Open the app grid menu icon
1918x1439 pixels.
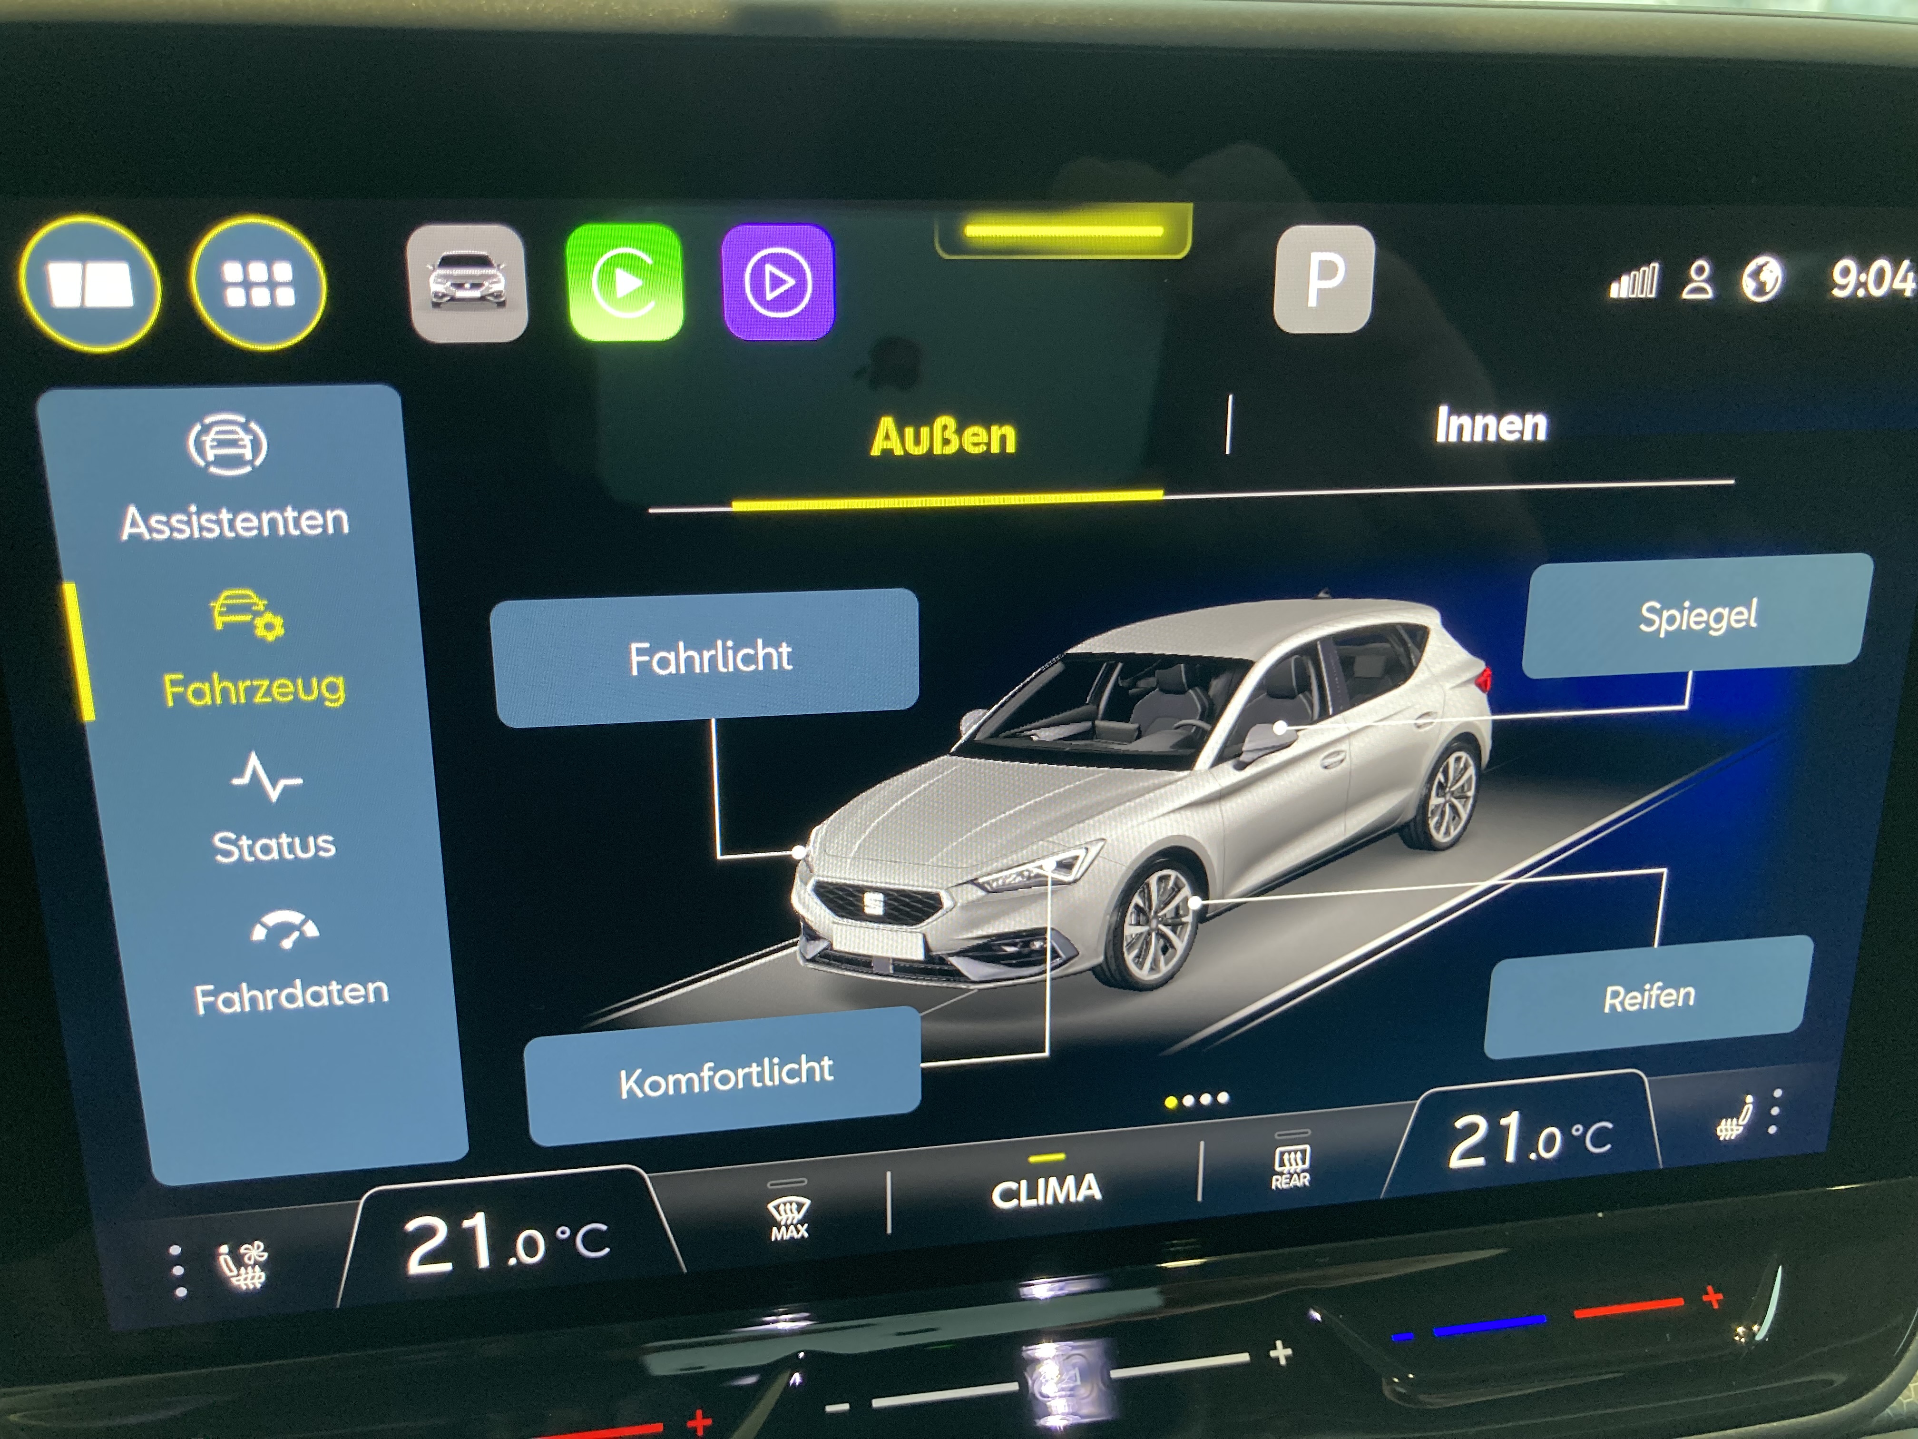pos(257,284)
